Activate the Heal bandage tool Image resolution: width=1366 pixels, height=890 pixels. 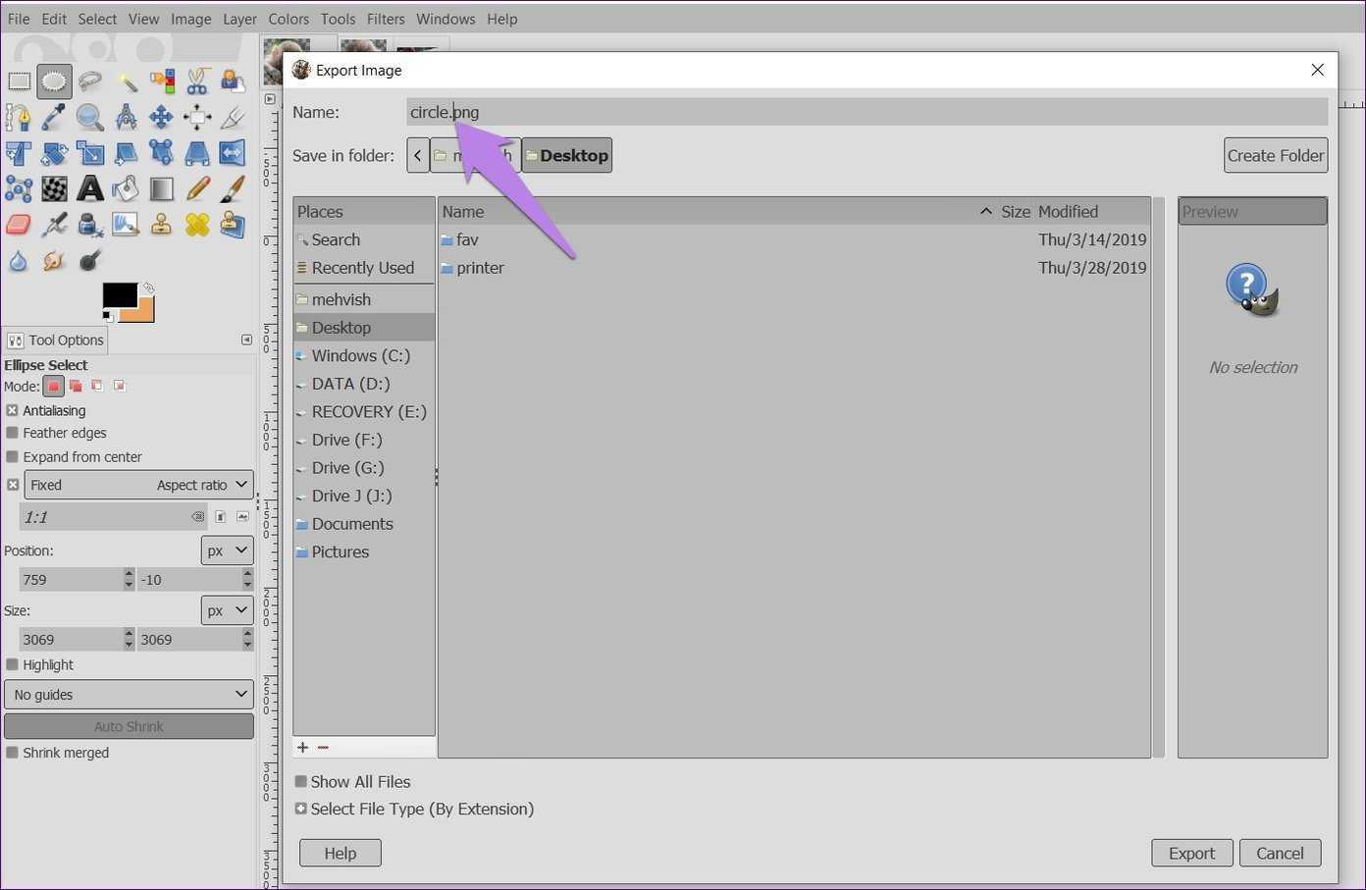point(197,225)
